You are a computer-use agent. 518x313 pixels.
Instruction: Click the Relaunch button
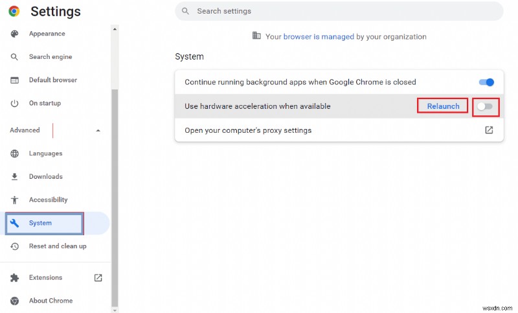coord(443,106)
